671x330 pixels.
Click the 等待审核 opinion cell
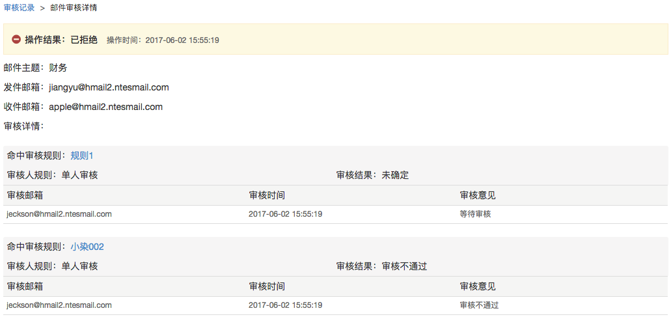pyautogui.click(x=475, y=214)
